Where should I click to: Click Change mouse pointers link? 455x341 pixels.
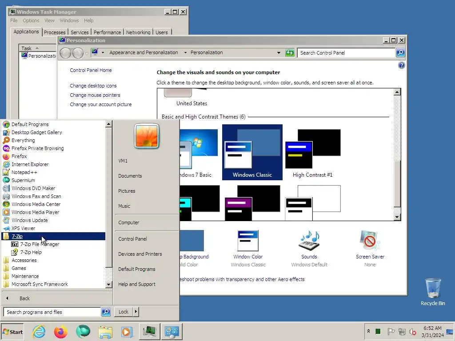(95, 95)
